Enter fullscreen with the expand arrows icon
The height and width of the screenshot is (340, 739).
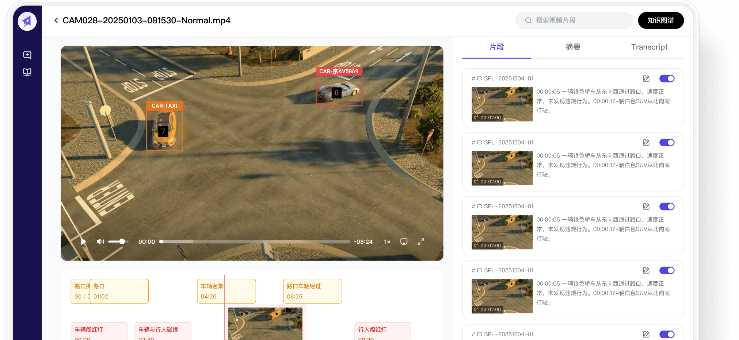(x=421, y=242)
